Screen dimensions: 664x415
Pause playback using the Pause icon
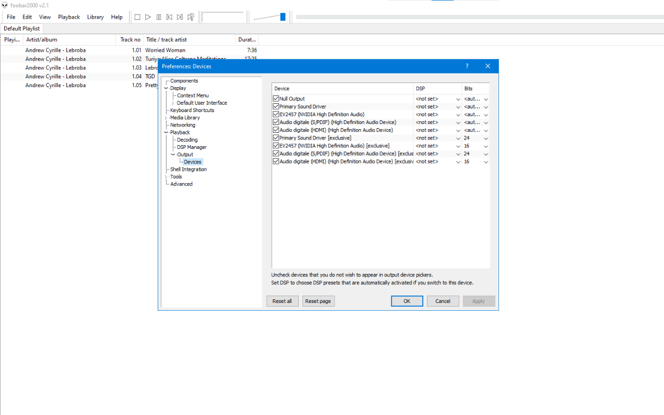pyautogui.click(x=159, y=17)
